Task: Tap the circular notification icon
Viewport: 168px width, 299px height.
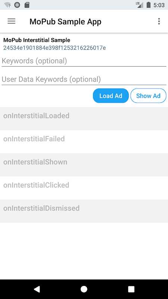Action: [17, 5]
